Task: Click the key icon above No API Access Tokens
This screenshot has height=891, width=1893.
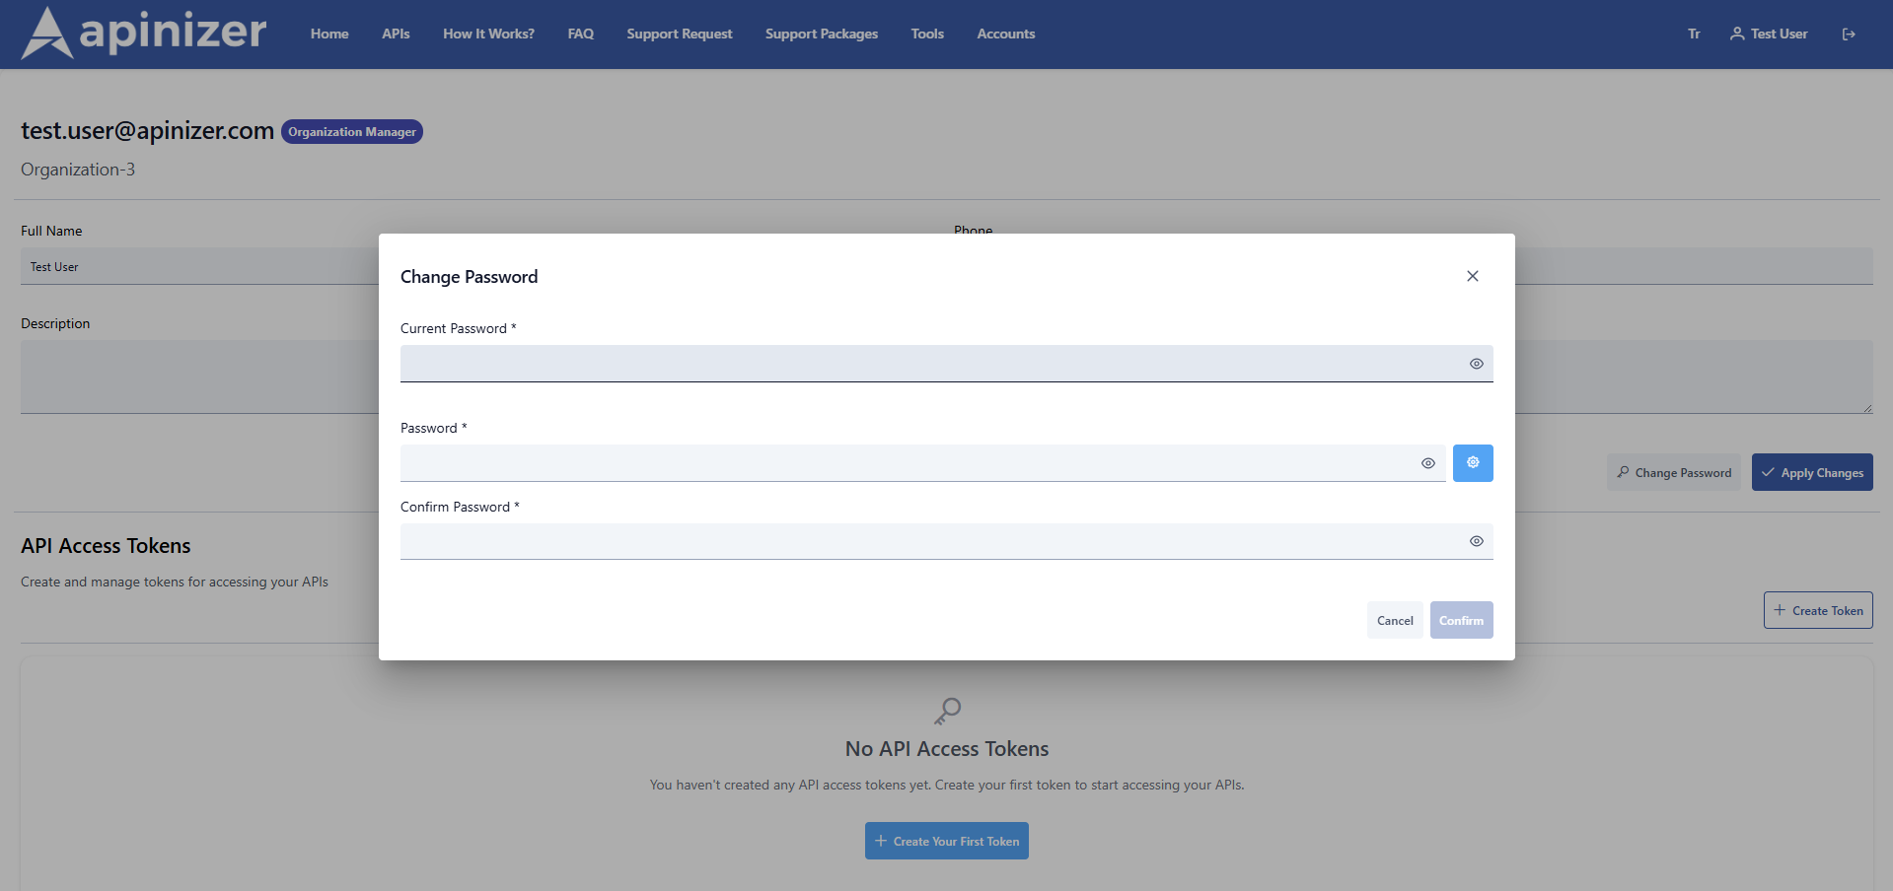Action: (x=947, y=711)
